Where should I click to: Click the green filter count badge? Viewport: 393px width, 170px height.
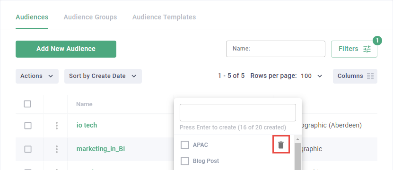pos(377,41)
